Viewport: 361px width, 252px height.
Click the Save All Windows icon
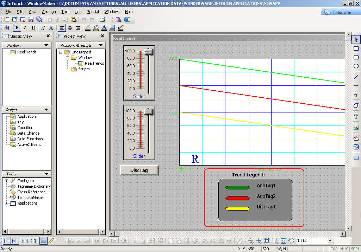point(39,20)
